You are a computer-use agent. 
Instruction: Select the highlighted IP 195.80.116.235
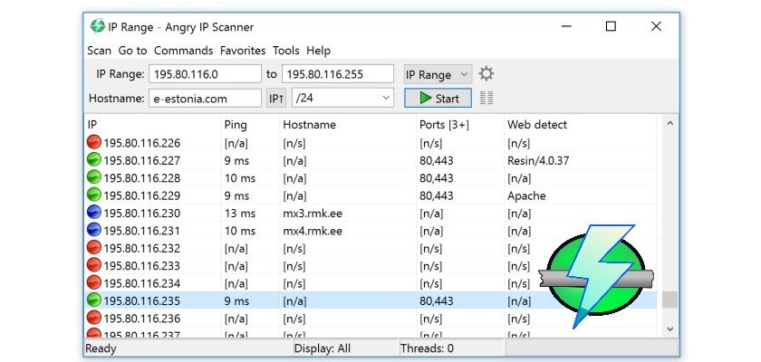(141, 301)
